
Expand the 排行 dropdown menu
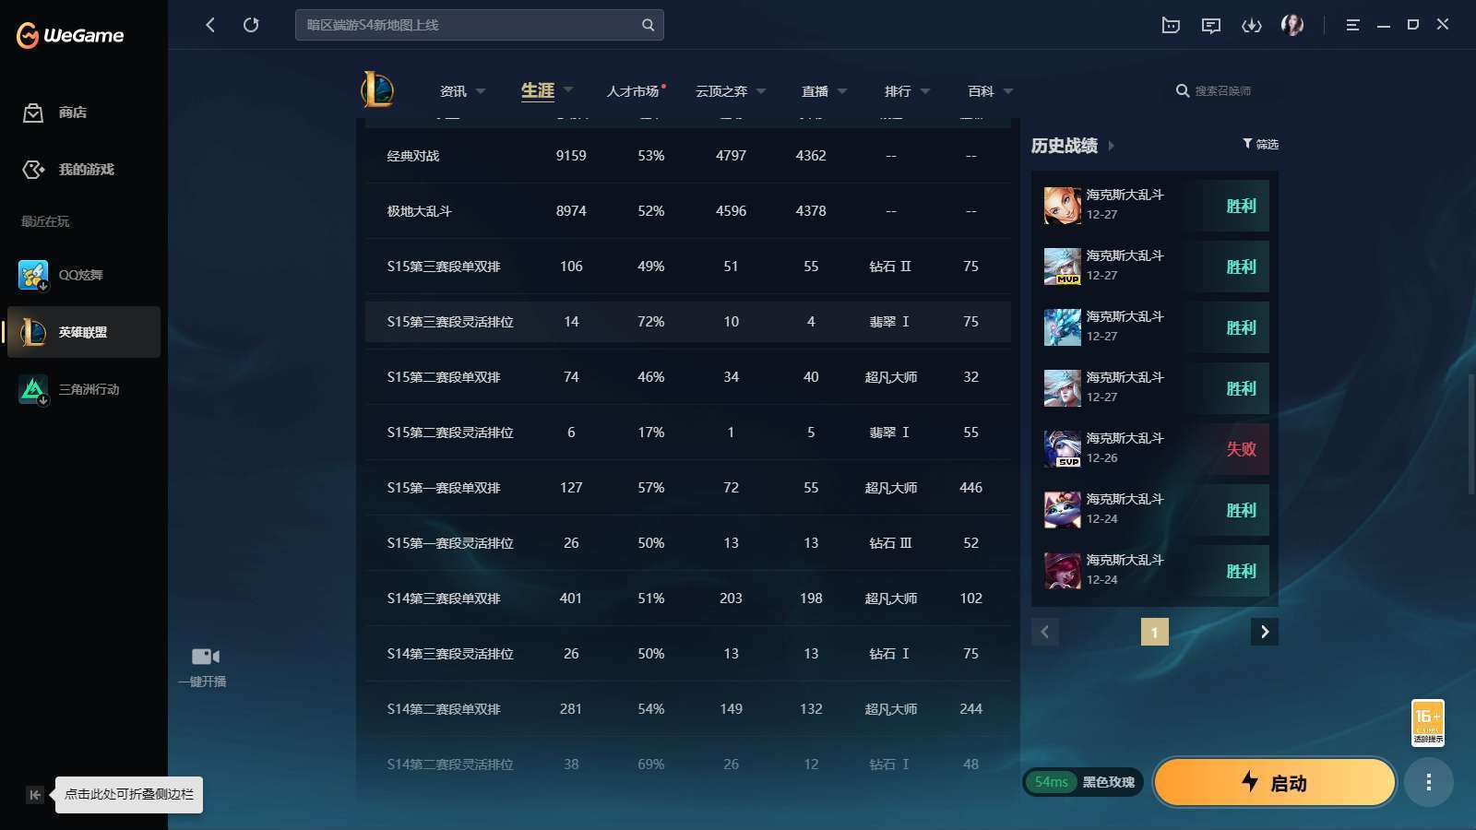pyautogui.click(x=925, y=91)
